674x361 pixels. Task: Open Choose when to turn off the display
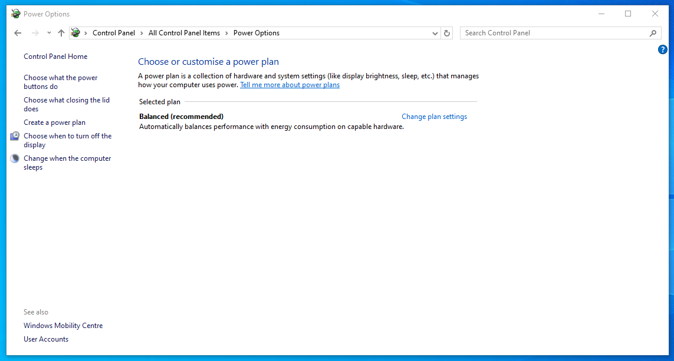[x=67, y=140]
